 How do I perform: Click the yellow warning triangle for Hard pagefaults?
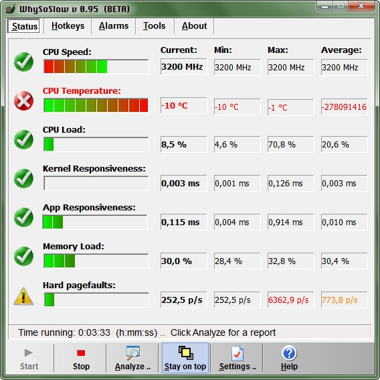click(23, 296)
